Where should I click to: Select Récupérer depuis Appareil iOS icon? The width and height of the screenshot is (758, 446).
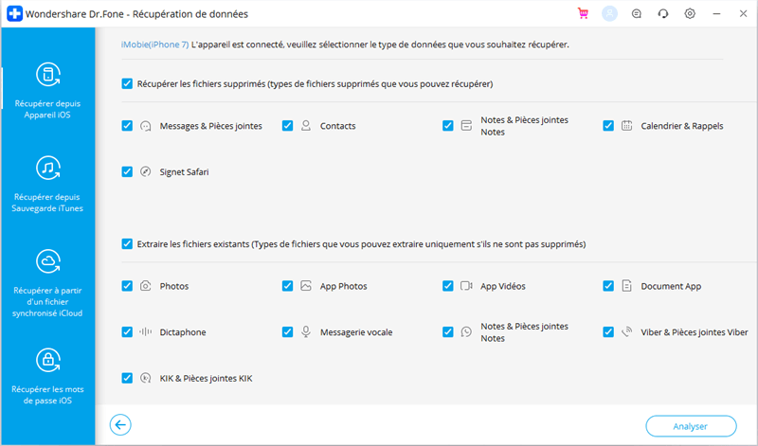pos(48,75)
